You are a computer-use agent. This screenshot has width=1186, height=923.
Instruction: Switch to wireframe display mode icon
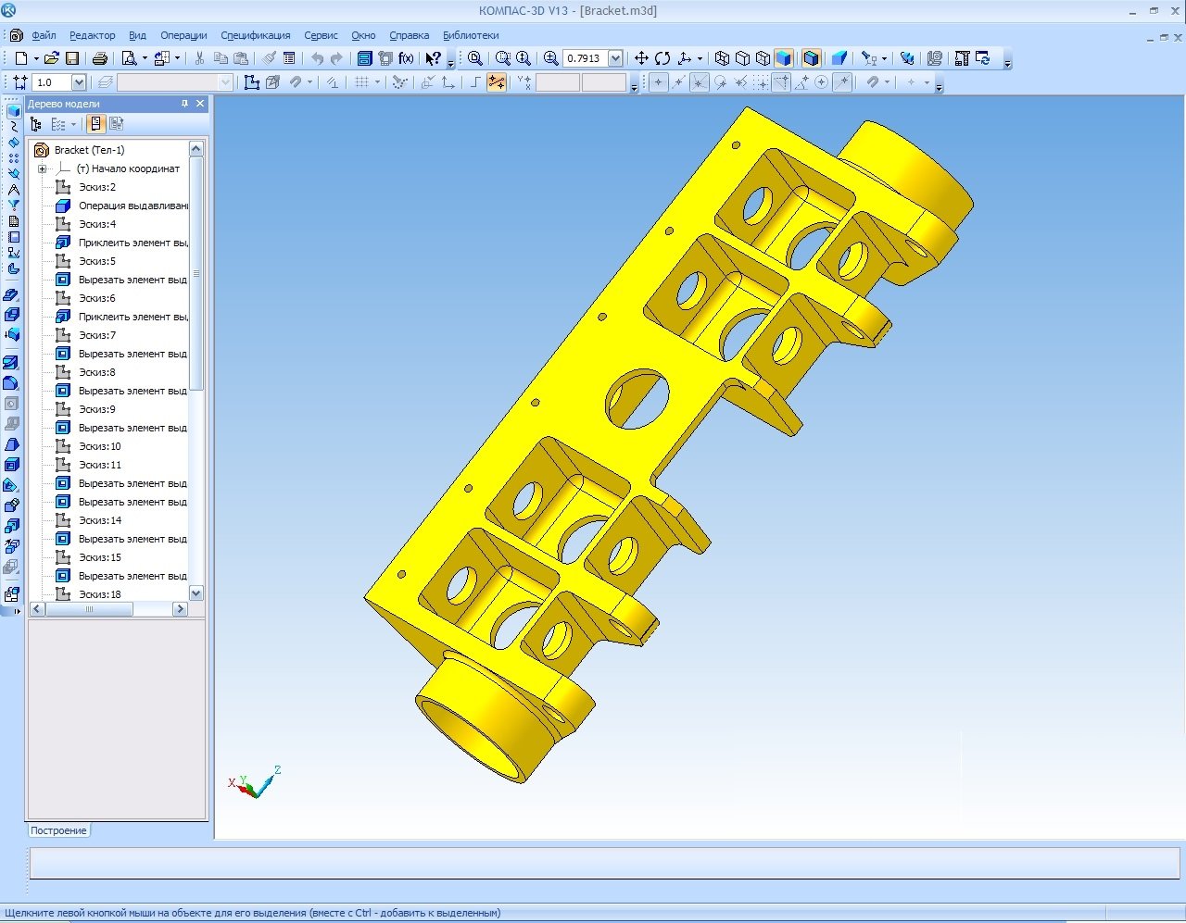(x=722, y=58)
